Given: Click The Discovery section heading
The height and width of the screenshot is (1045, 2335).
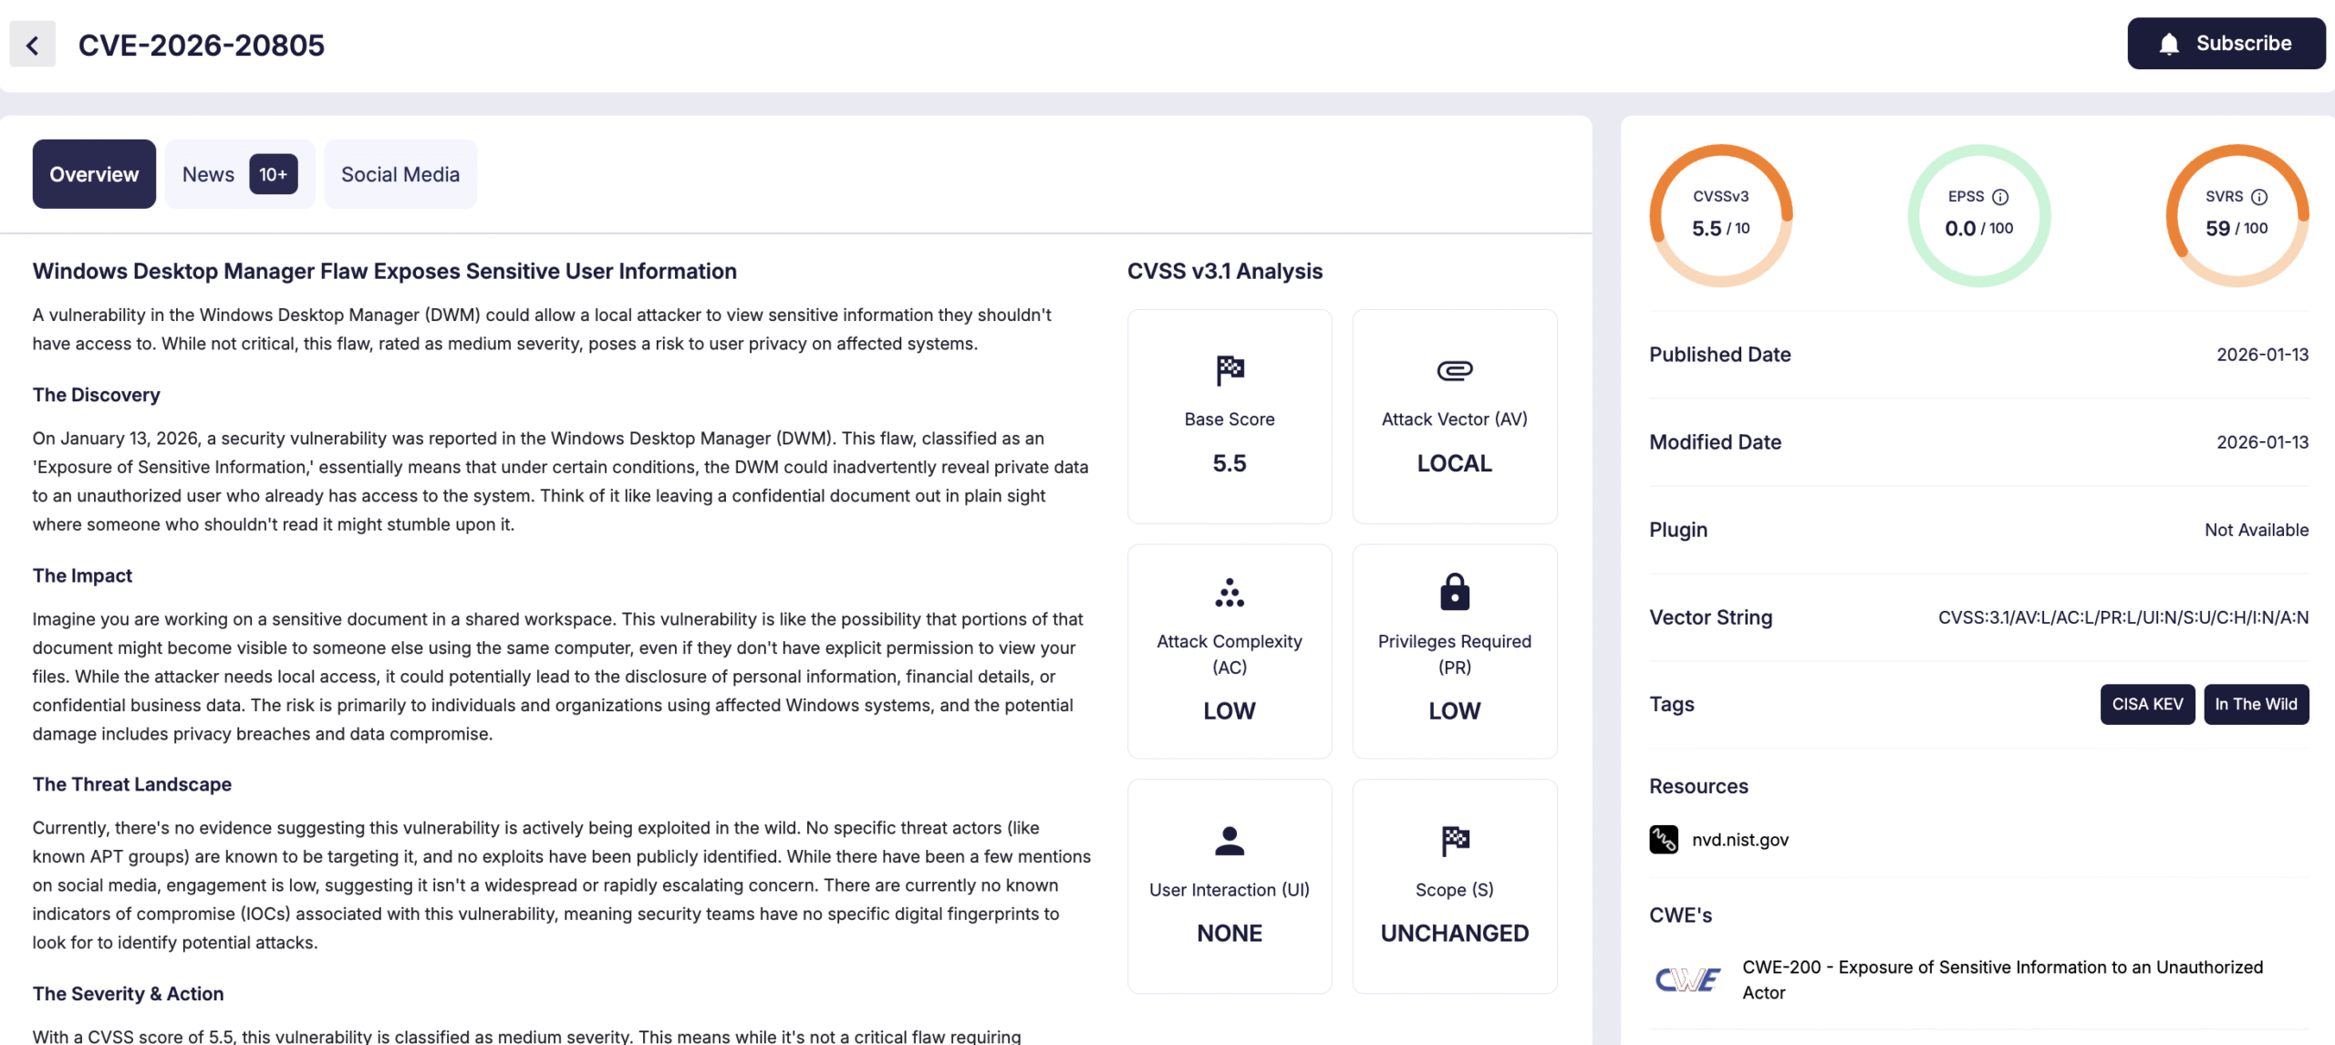Looking at the screenshot, I should click(x=97, y=395).
